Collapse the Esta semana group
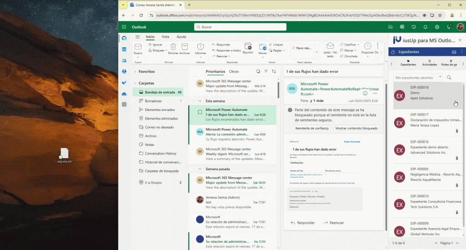The width and height of the screenshot is (466, 250). (x=200, y=101)
